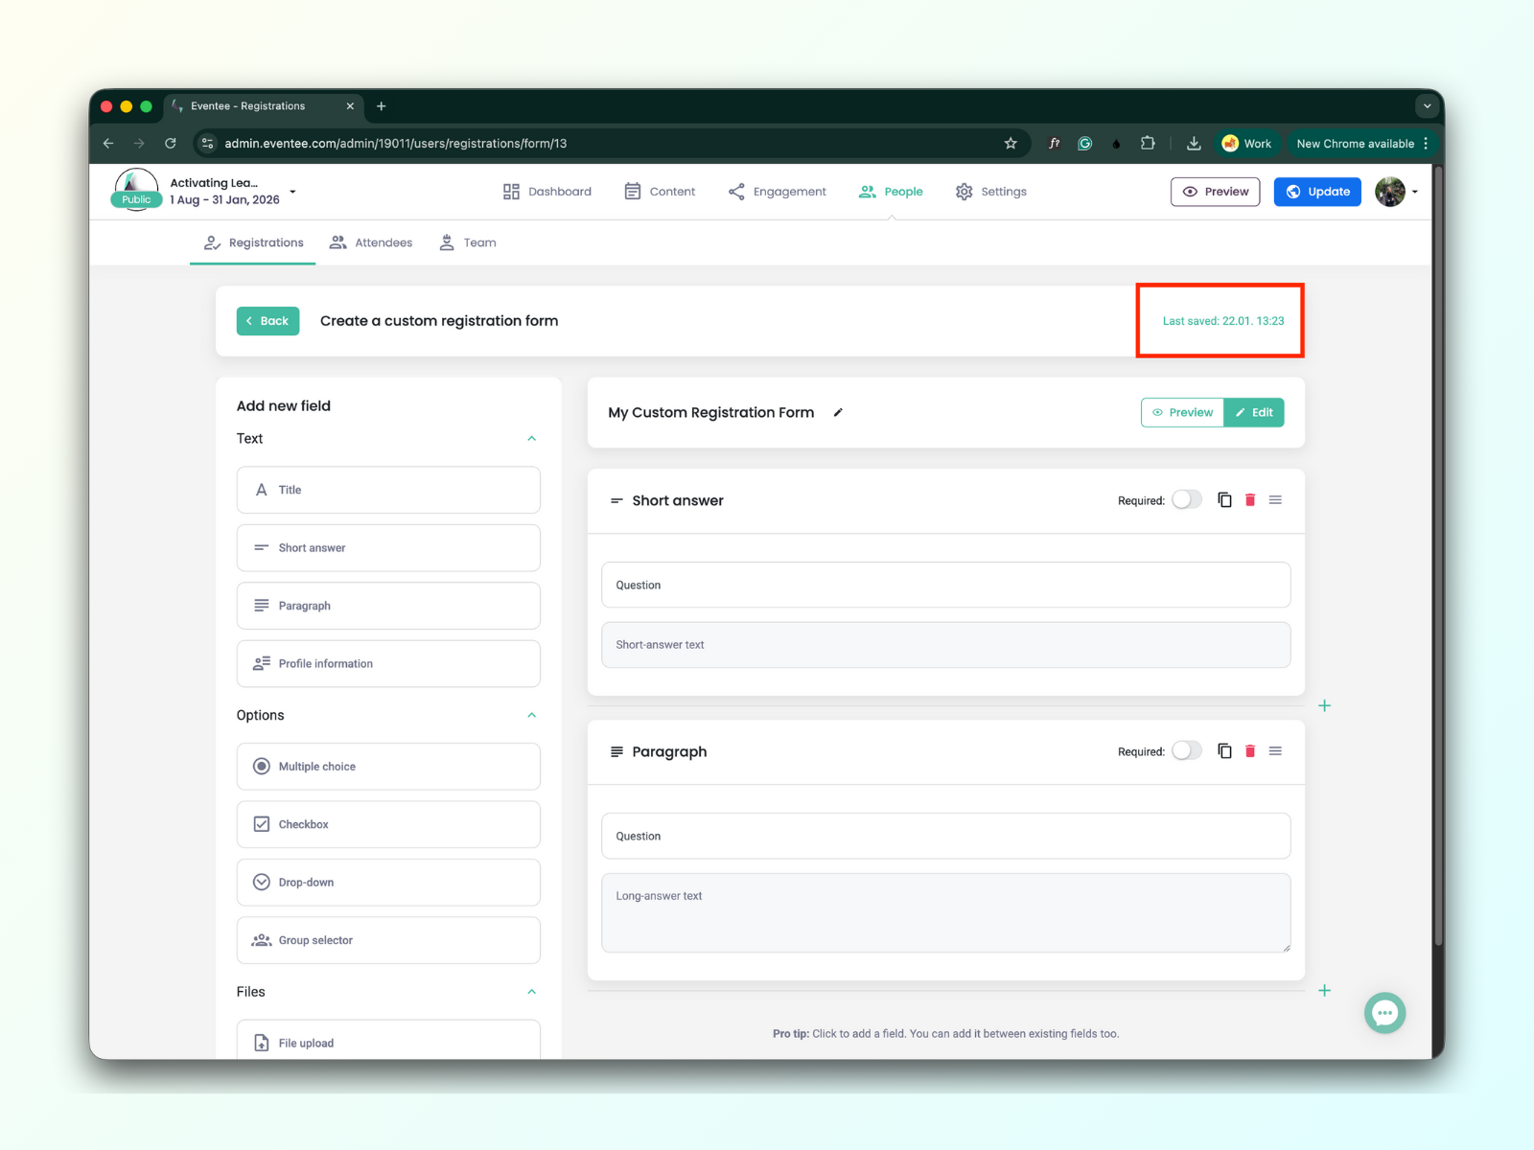1534x1150 pixels.
Task: Collapse the Options field section
Action: [532, 716]
